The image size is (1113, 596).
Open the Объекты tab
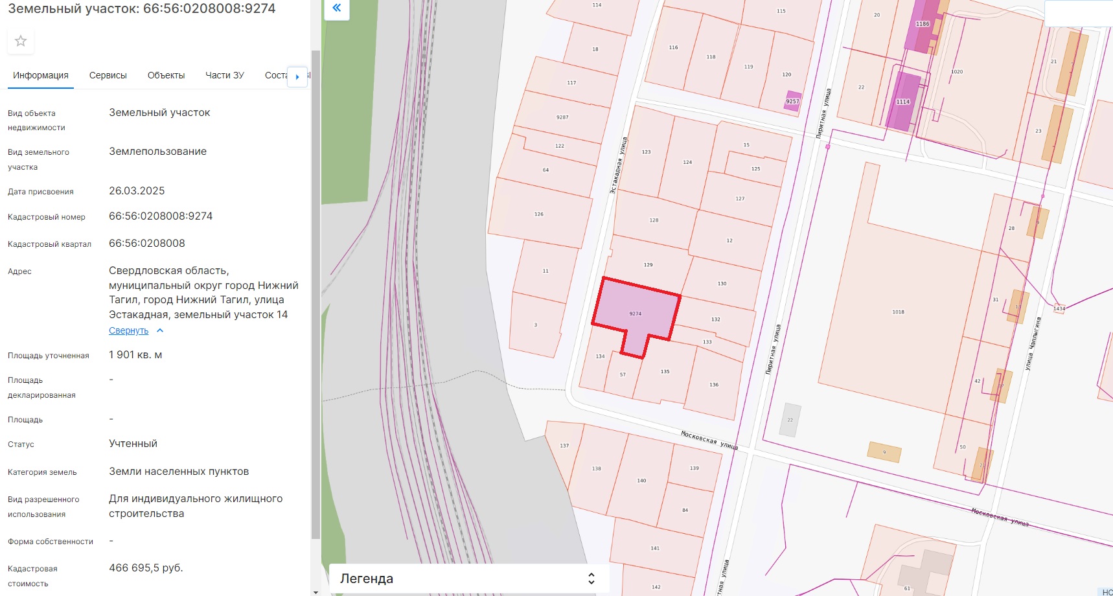166,75
